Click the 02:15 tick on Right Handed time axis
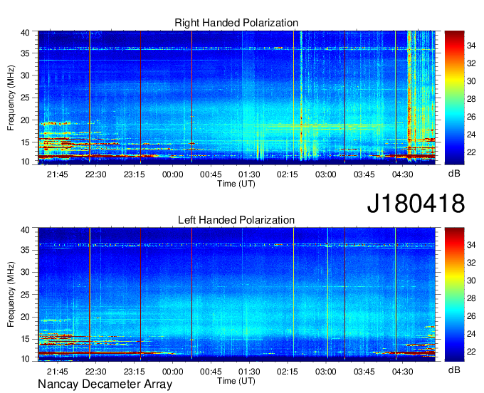The height and width of the screenshot is (393, 484). (x=288, y=174)
